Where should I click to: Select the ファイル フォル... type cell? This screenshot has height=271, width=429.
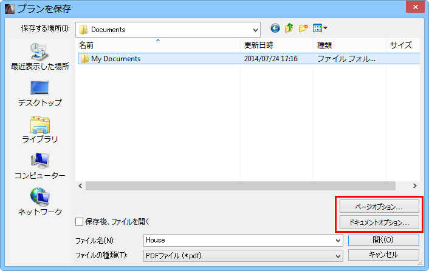point(346,59)
